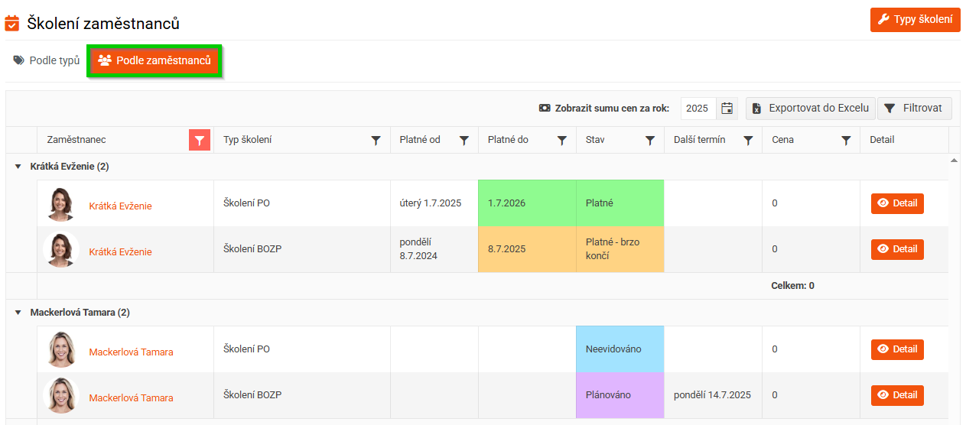
Task: Sort by the Stav column header
Action: [595, 140]
